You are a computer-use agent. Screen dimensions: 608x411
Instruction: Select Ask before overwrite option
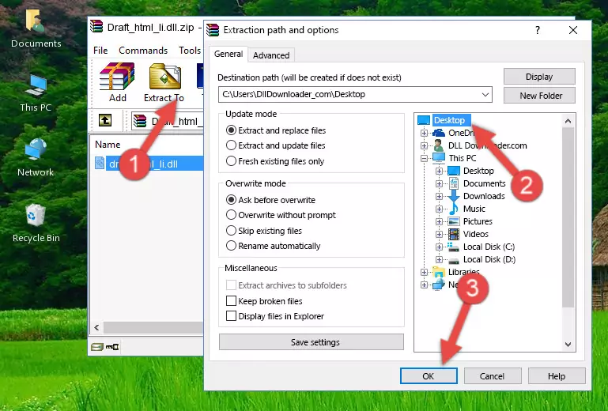point(231,200)
